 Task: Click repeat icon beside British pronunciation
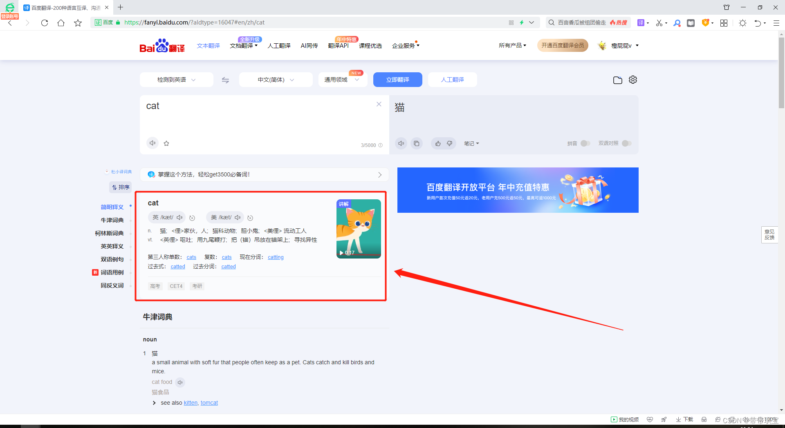tap(192, 218)
